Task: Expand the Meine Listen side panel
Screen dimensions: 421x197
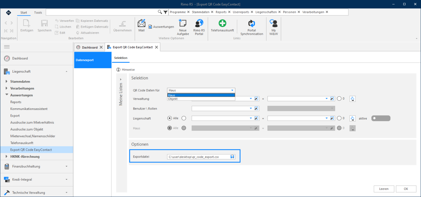Action: tap(121, 79)
